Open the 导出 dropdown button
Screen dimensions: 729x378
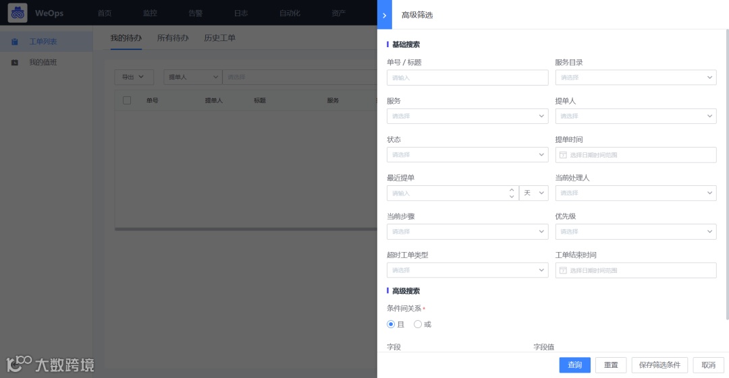(134, 77)
